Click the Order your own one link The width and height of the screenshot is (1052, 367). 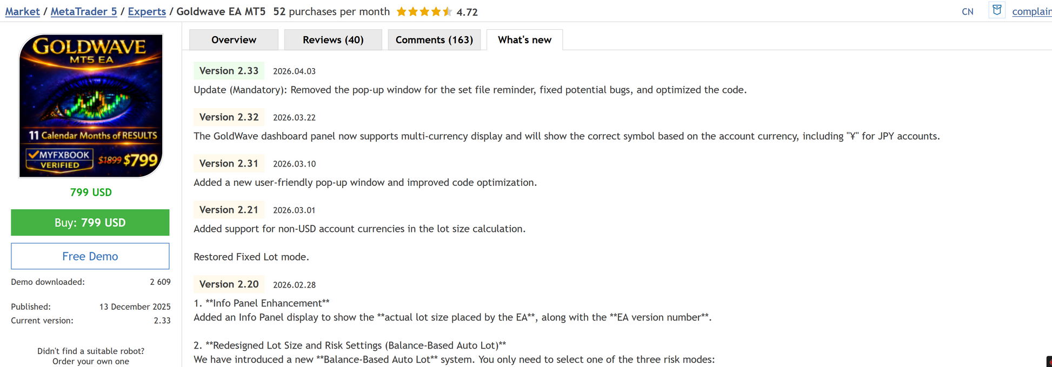click(x=91, y=361)
